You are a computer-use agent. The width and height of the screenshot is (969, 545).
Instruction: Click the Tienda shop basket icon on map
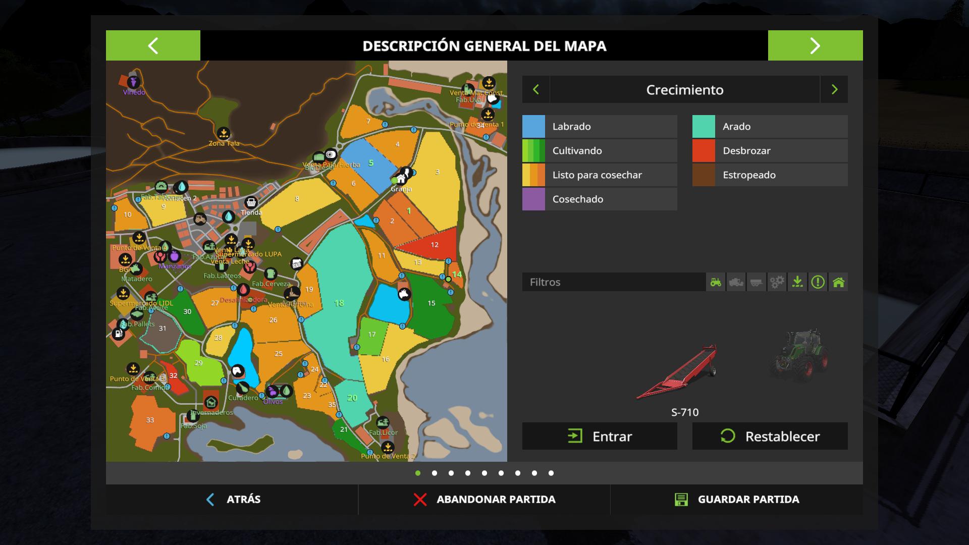[251, 203]
